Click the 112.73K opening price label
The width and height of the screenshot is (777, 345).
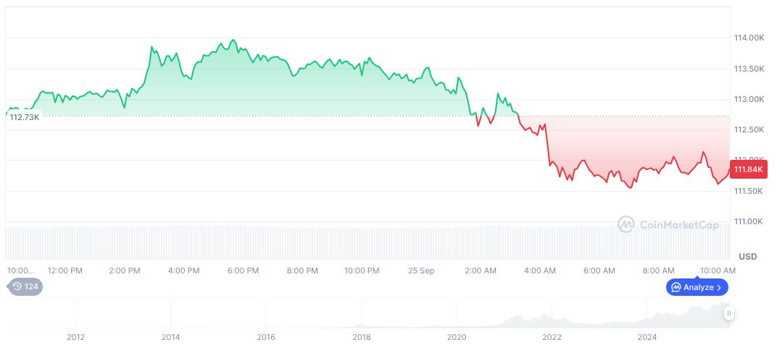23,117
